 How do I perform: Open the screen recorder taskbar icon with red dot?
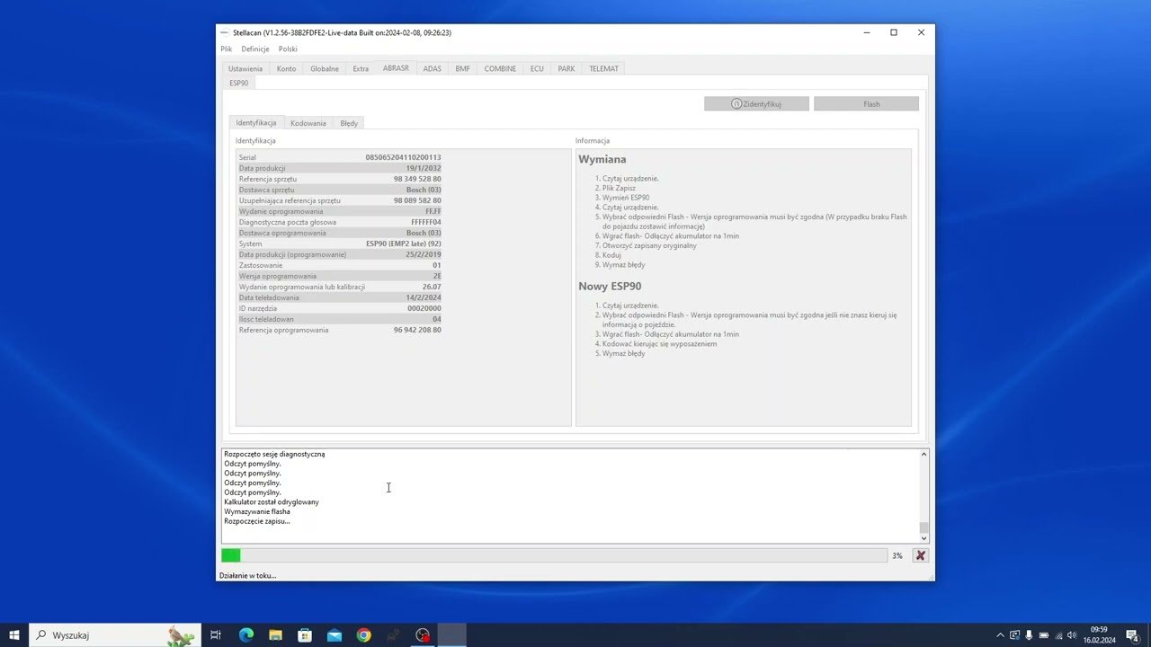pos(423,635)
